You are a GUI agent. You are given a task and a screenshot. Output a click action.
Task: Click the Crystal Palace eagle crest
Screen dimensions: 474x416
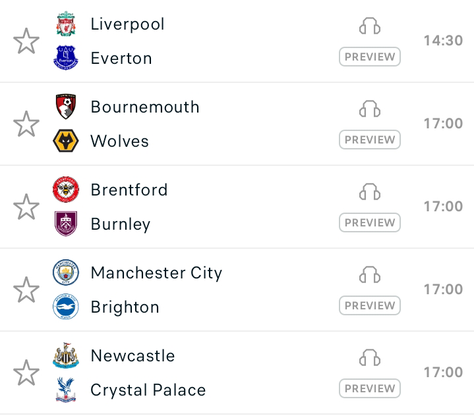(x=66, y=390)
